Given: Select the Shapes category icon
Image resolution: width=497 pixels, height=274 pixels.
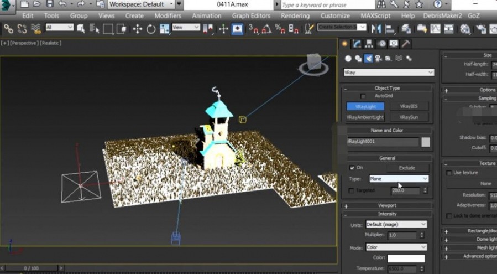Looking at the screenshot, I should pyautogui.click(x=358, y=59).
